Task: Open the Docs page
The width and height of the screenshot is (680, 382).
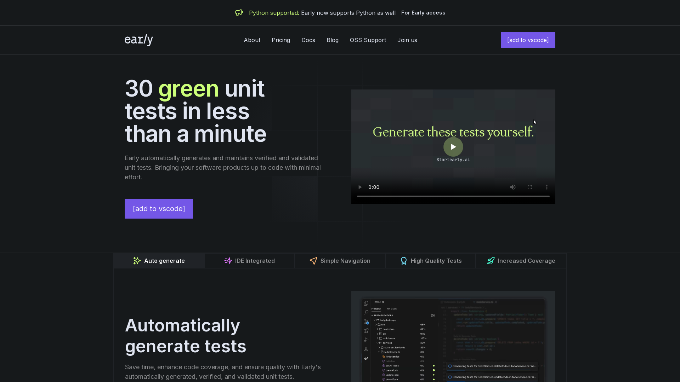Action: tap(308, 40)
